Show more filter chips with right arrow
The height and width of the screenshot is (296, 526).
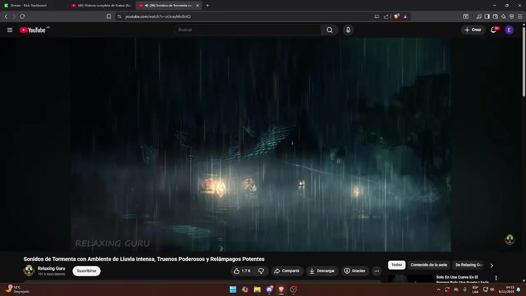coord(491,265)
